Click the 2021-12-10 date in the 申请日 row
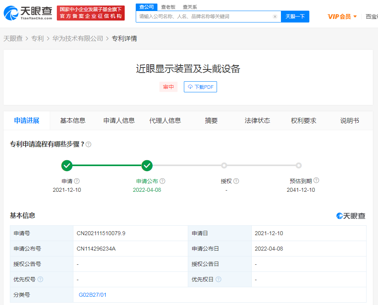Image resolution: width=378 pixels, height=305 pixels. point(269,234)
